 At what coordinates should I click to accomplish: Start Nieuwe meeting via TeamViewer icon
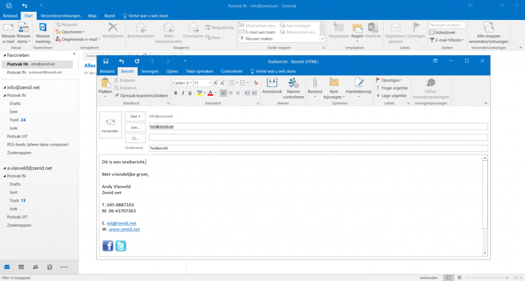click(43, 33)
